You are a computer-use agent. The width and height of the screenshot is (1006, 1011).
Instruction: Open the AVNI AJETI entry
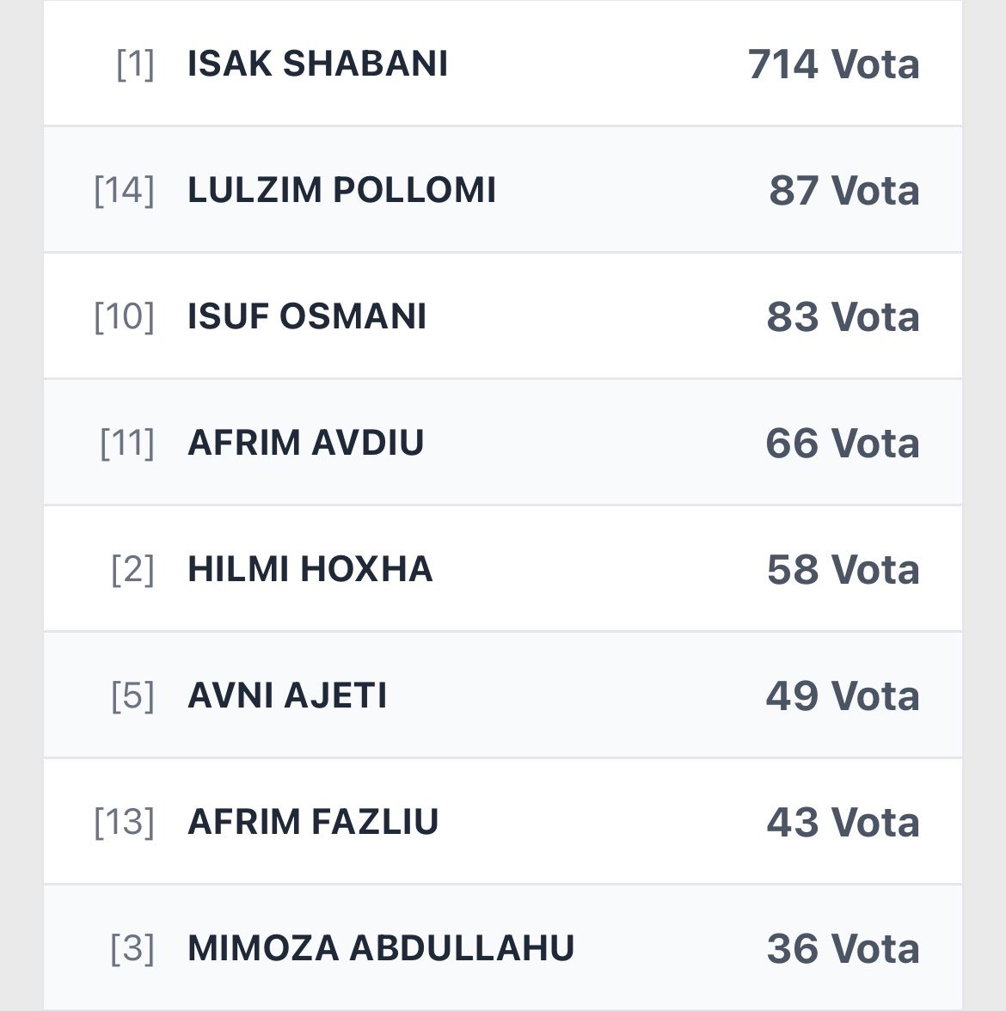pos(287,695)
